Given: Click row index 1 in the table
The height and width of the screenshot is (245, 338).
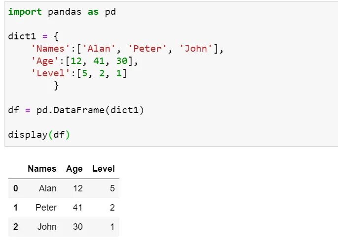Looking at the screenshot, I should [x=15, y=208].
